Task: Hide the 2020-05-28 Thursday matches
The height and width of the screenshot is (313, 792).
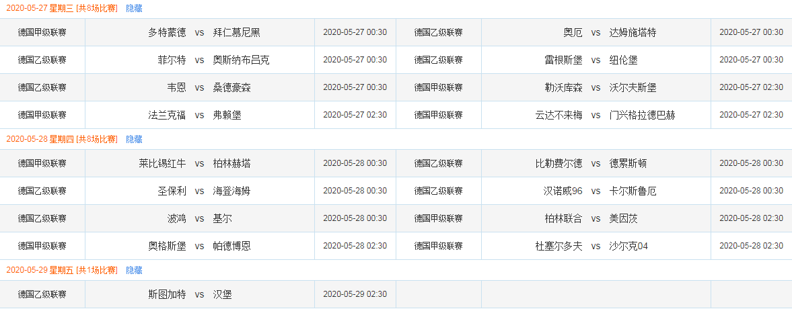Action: coord(134,140)
